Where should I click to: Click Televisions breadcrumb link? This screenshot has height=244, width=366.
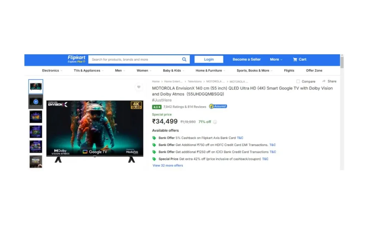click(x=194, y=81)
